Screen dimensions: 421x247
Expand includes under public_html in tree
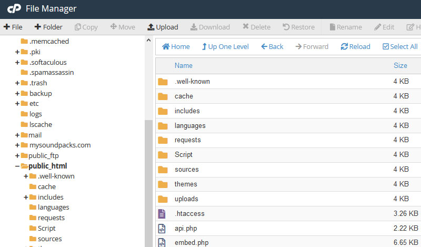(x=26, y=197)
